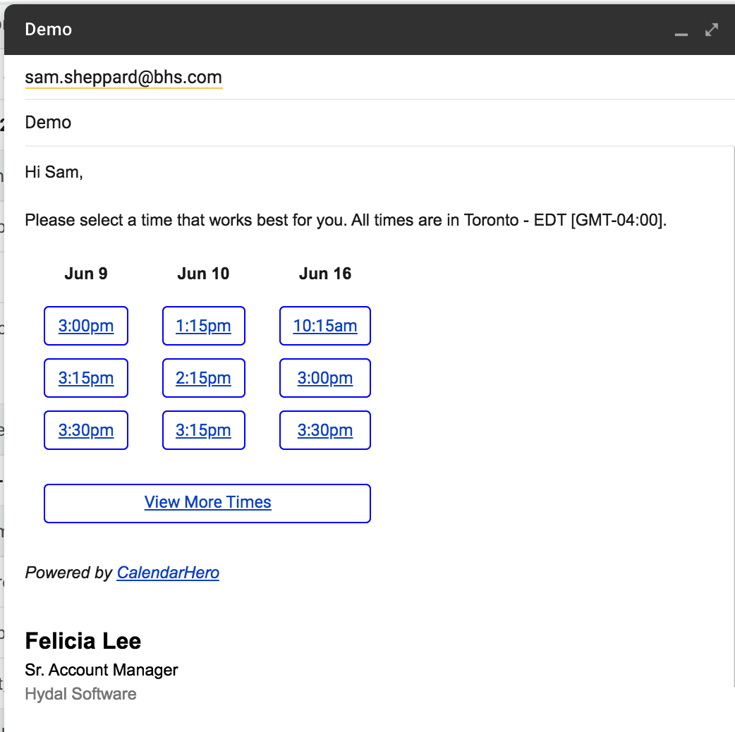Select 3:15pm on Jun 9
Image resolution: width=735 pixels, height=732 pixels.
(86, 378)
